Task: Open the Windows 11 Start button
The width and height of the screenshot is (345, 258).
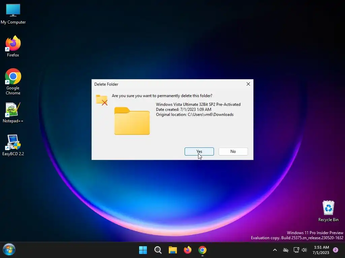Action: point(143,250)
